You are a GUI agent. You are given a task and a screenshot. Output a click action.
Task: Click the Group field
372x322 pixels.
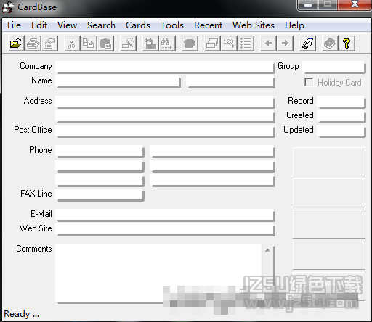click(334, 67)
